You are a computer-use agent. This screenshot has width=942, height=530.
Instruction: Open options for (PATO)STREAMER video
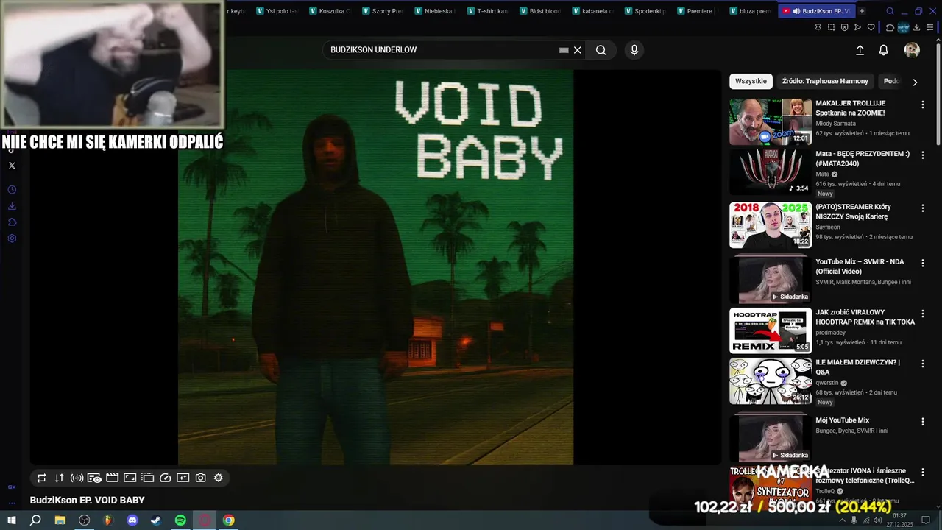[922, 208]
